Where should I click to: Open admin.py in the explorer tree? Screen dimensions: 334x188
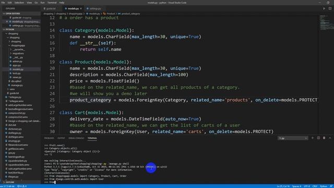(17, 62)
